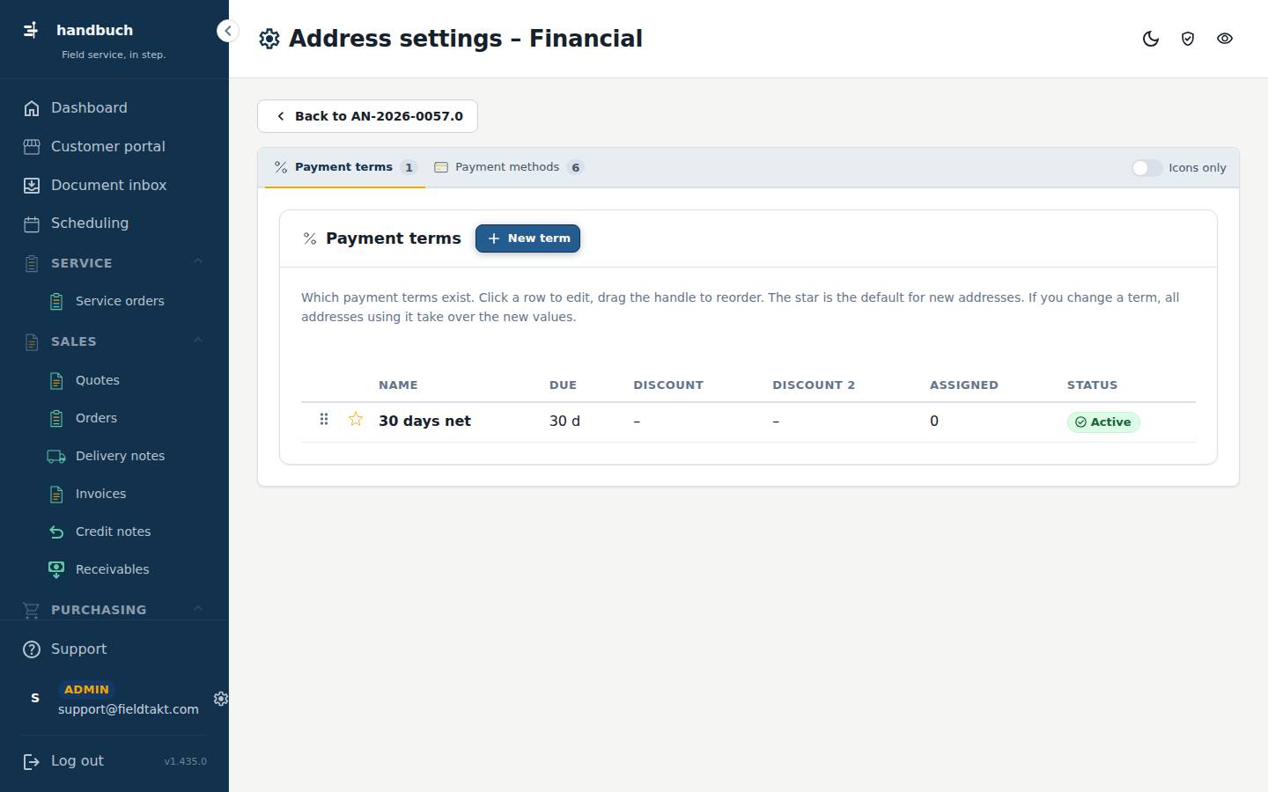Open Delivery notes

(120, 456)
